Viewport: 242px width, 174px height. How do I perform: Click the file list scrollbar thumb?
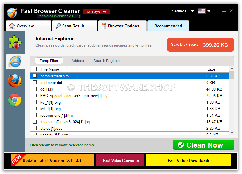coord(232,75)
